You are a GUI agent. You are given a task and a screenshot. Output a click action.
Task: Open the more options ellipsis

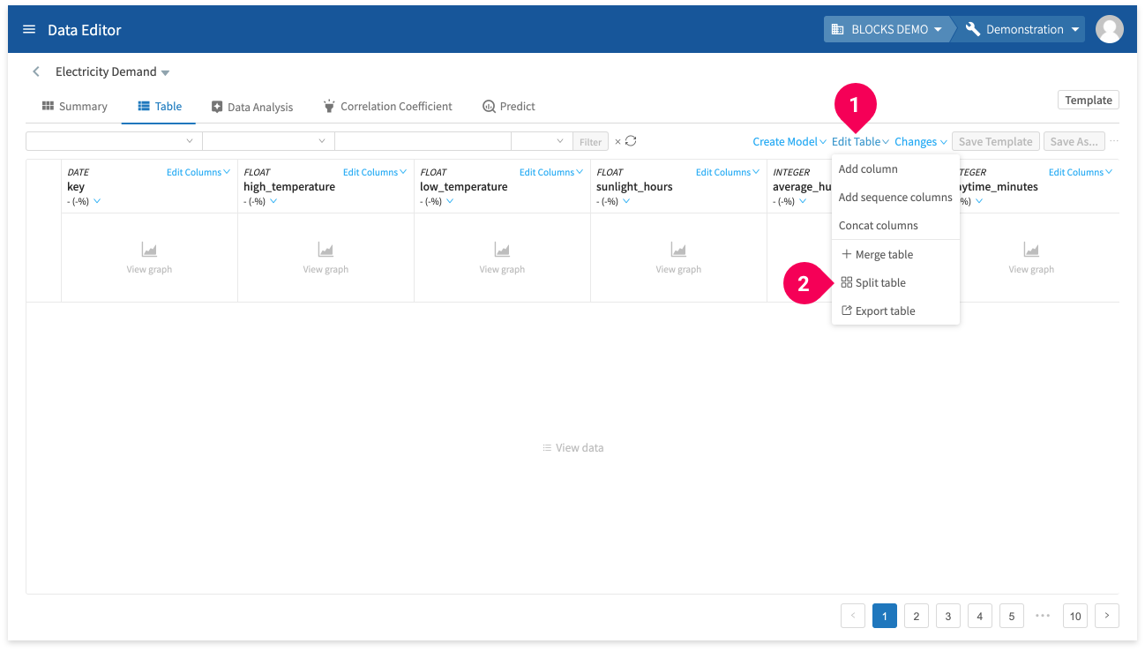(1114, 141)
